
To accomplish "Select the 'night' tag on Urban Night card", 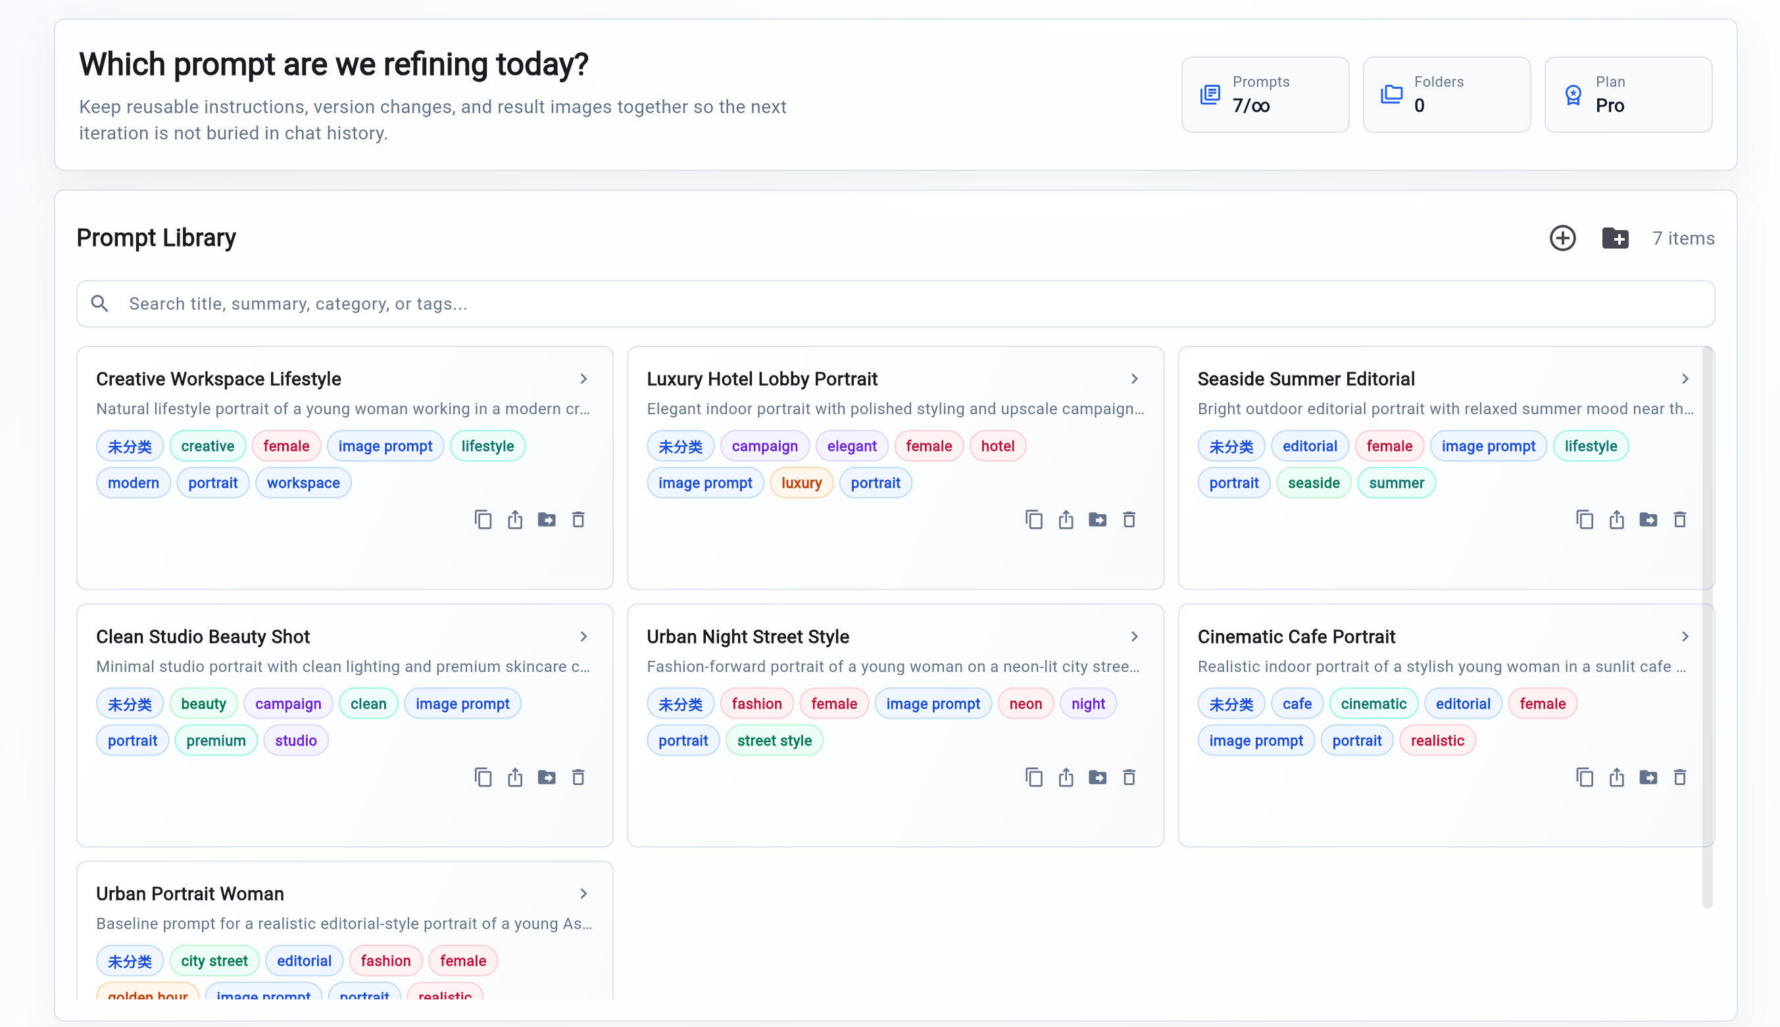I will point(1088,704).
